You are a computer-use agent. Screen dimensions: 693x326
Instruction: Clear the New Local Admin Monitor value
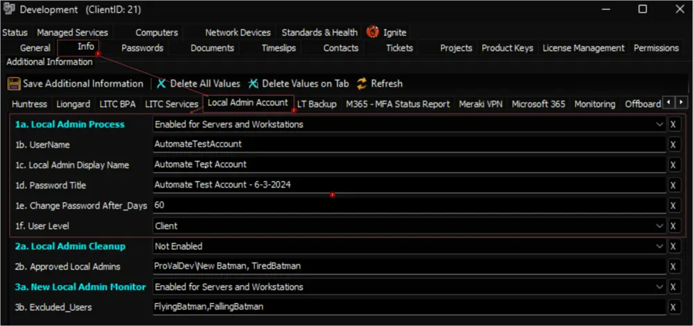674,287
